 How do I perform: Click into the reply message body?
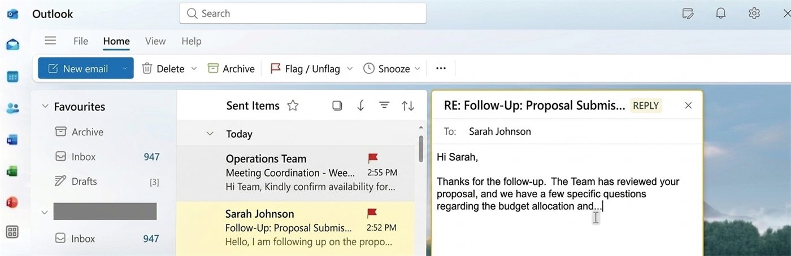[x=567, y=200]
